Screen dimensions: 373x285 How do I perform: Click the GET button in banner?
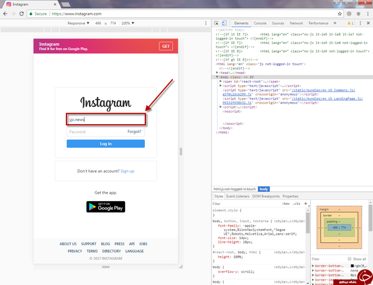point(166,46)
